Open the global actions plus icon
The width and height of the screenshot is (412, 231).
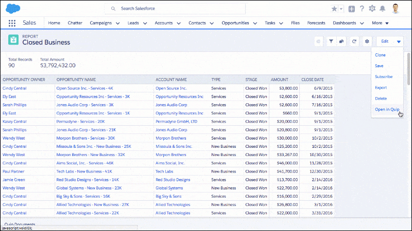click(x=352, y=9)
